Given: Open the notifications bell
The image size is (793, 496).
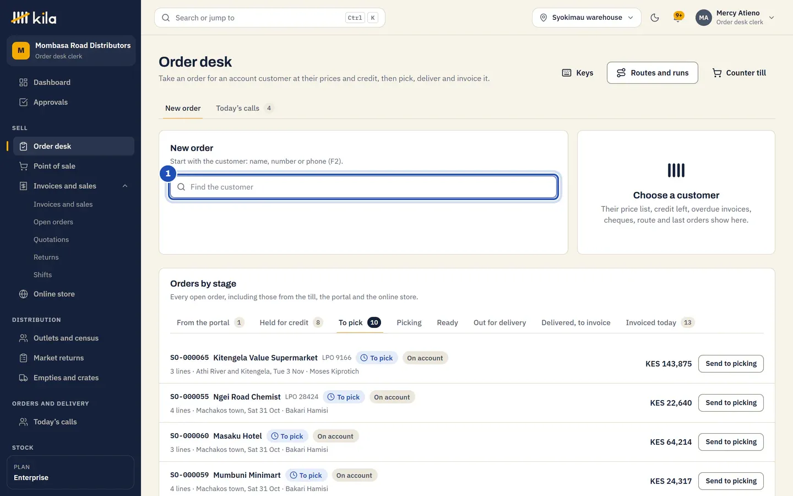Looking at the screenshot, I should coord(678,18).
